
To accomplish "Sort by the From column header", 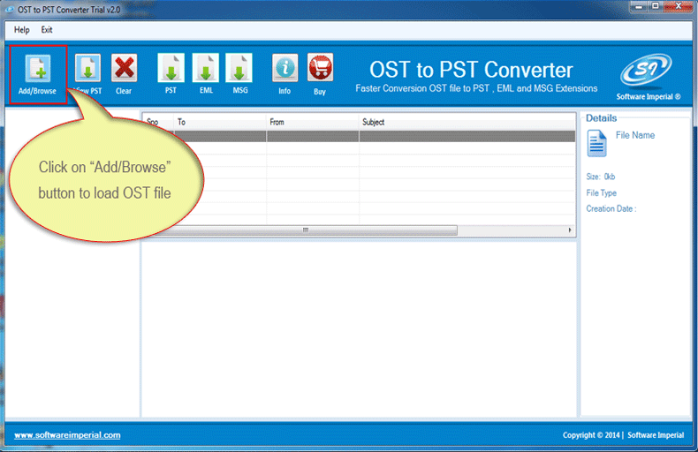I will click(313, 122).
